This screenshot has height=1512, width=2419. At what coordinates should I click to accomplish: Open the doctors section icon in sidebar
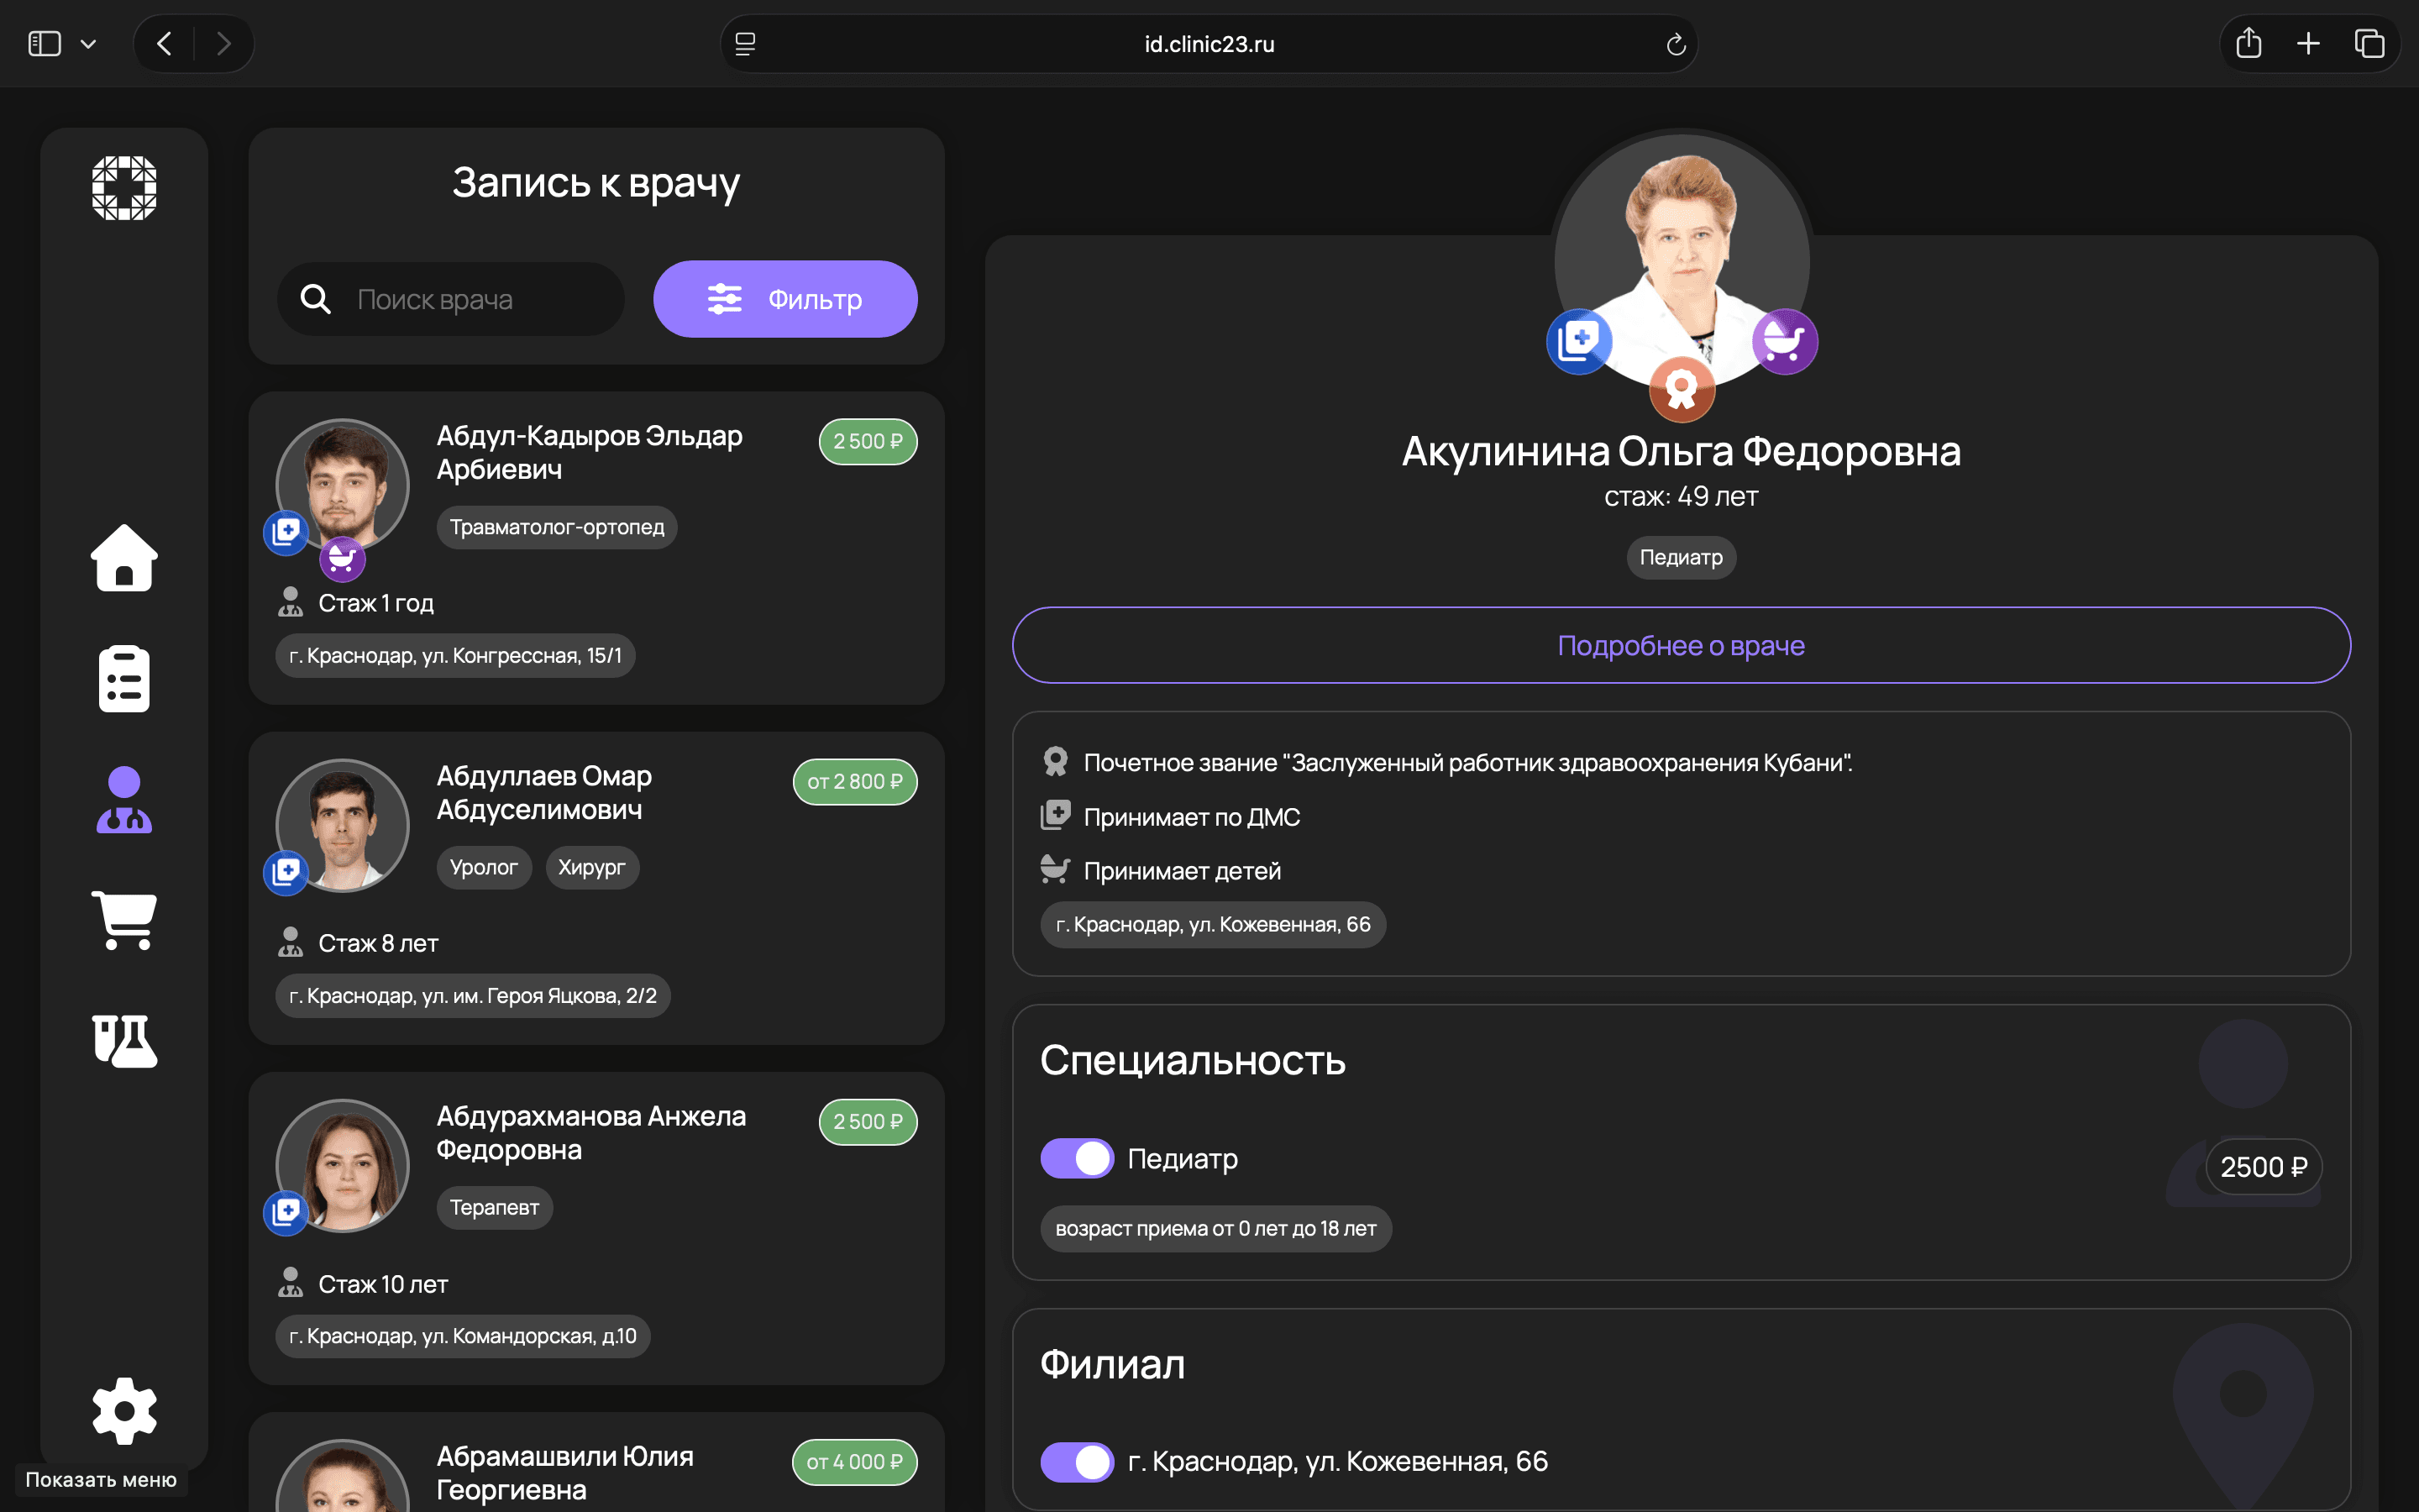tap(124, 800)
